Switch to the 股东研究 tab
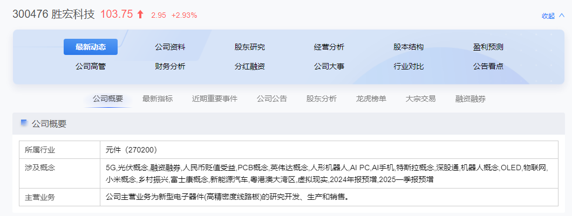This screenshot has height=216, width=572. 249,47
